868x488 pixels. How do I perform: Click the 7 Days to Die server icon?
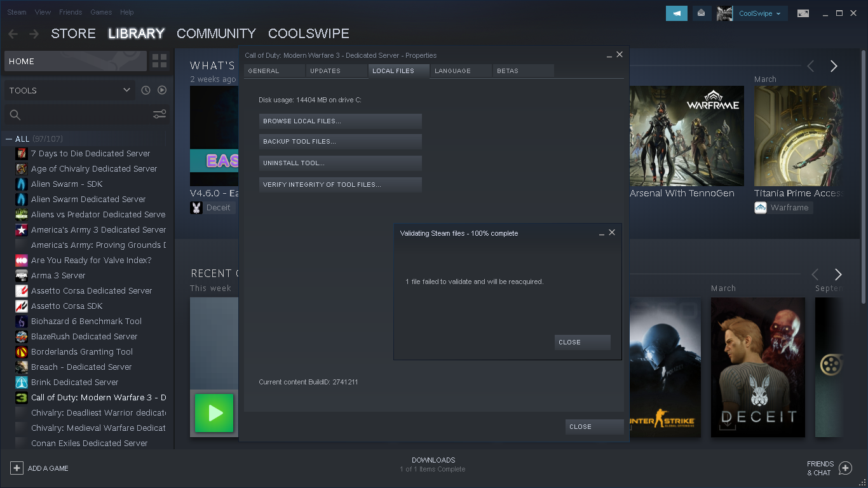coord(22,154)
